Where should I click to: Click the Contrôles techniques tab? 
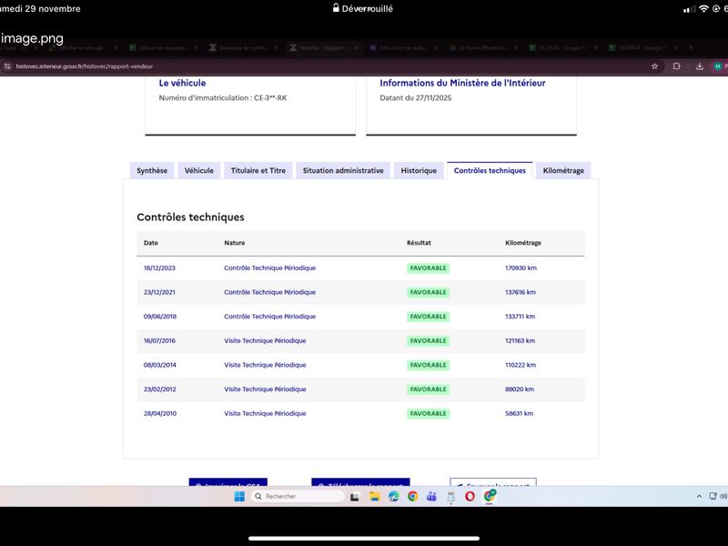click(490, 170)
